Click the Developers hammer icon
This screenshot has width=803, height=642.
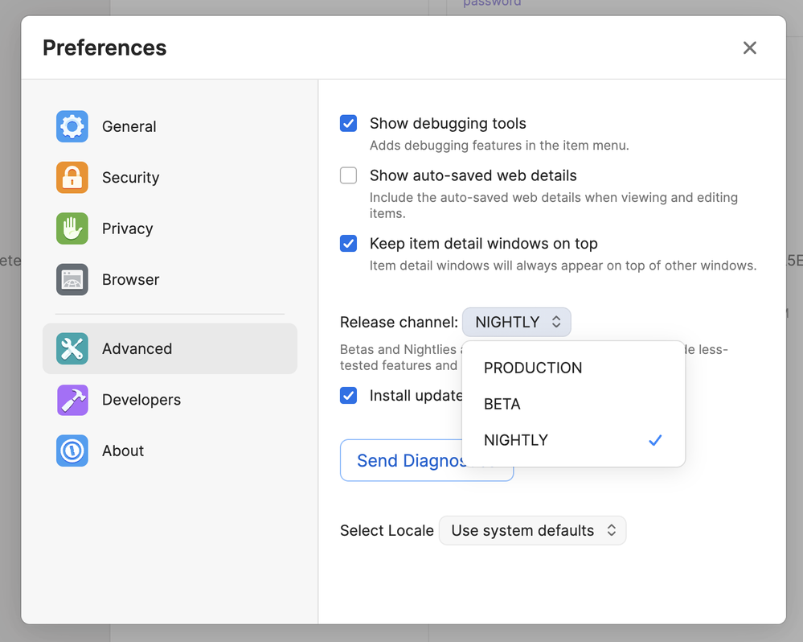[72, 400]
